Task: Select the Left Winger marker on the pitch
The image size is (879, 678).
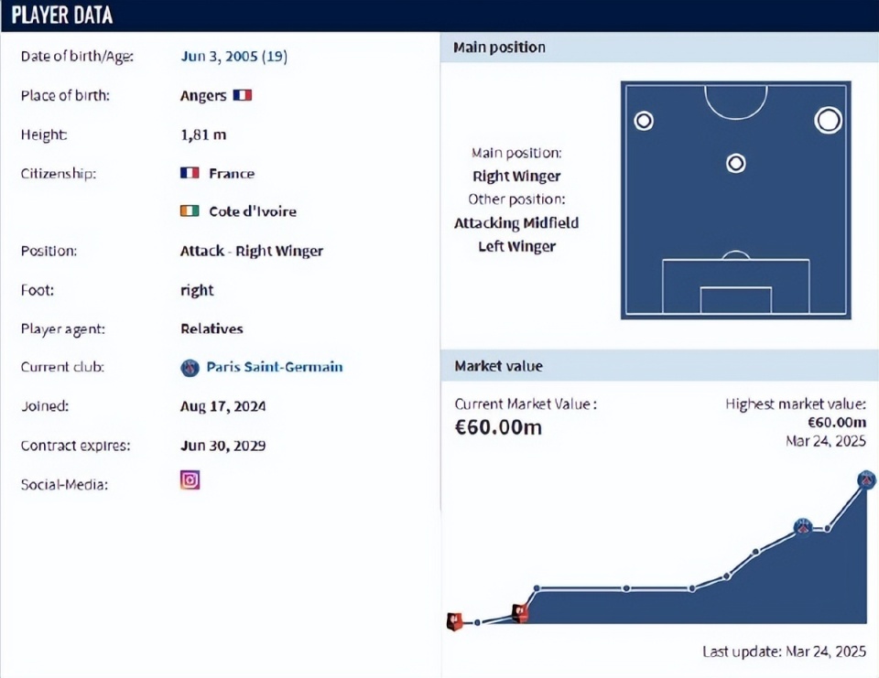Action: coord(644,121)
